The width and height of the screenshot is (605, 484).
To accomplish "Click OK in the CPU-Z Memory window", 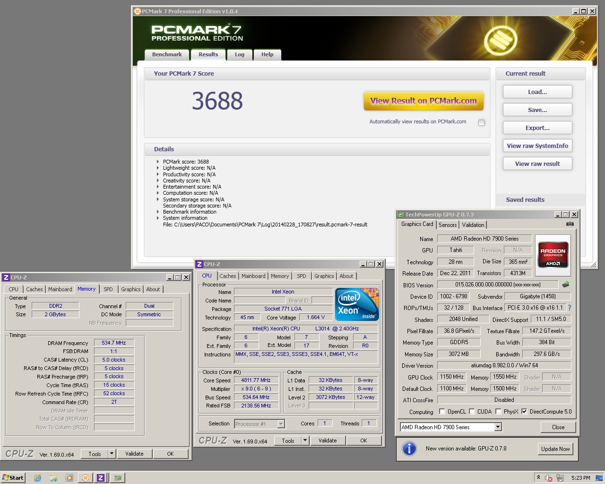I will point(170,454).
